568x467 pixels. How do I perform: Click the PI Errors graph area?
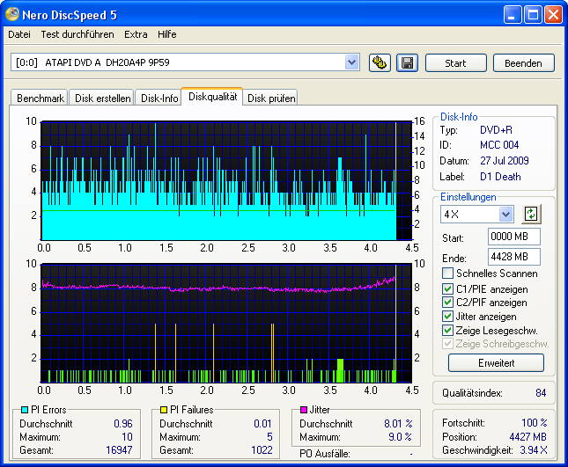(227, 180)
